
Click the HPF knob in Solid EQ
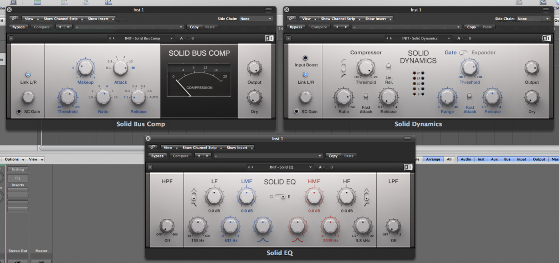(167, 226)
